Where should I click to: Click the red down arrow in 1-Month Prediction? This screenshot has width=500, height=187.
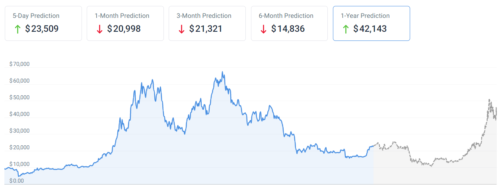point(99,29)
